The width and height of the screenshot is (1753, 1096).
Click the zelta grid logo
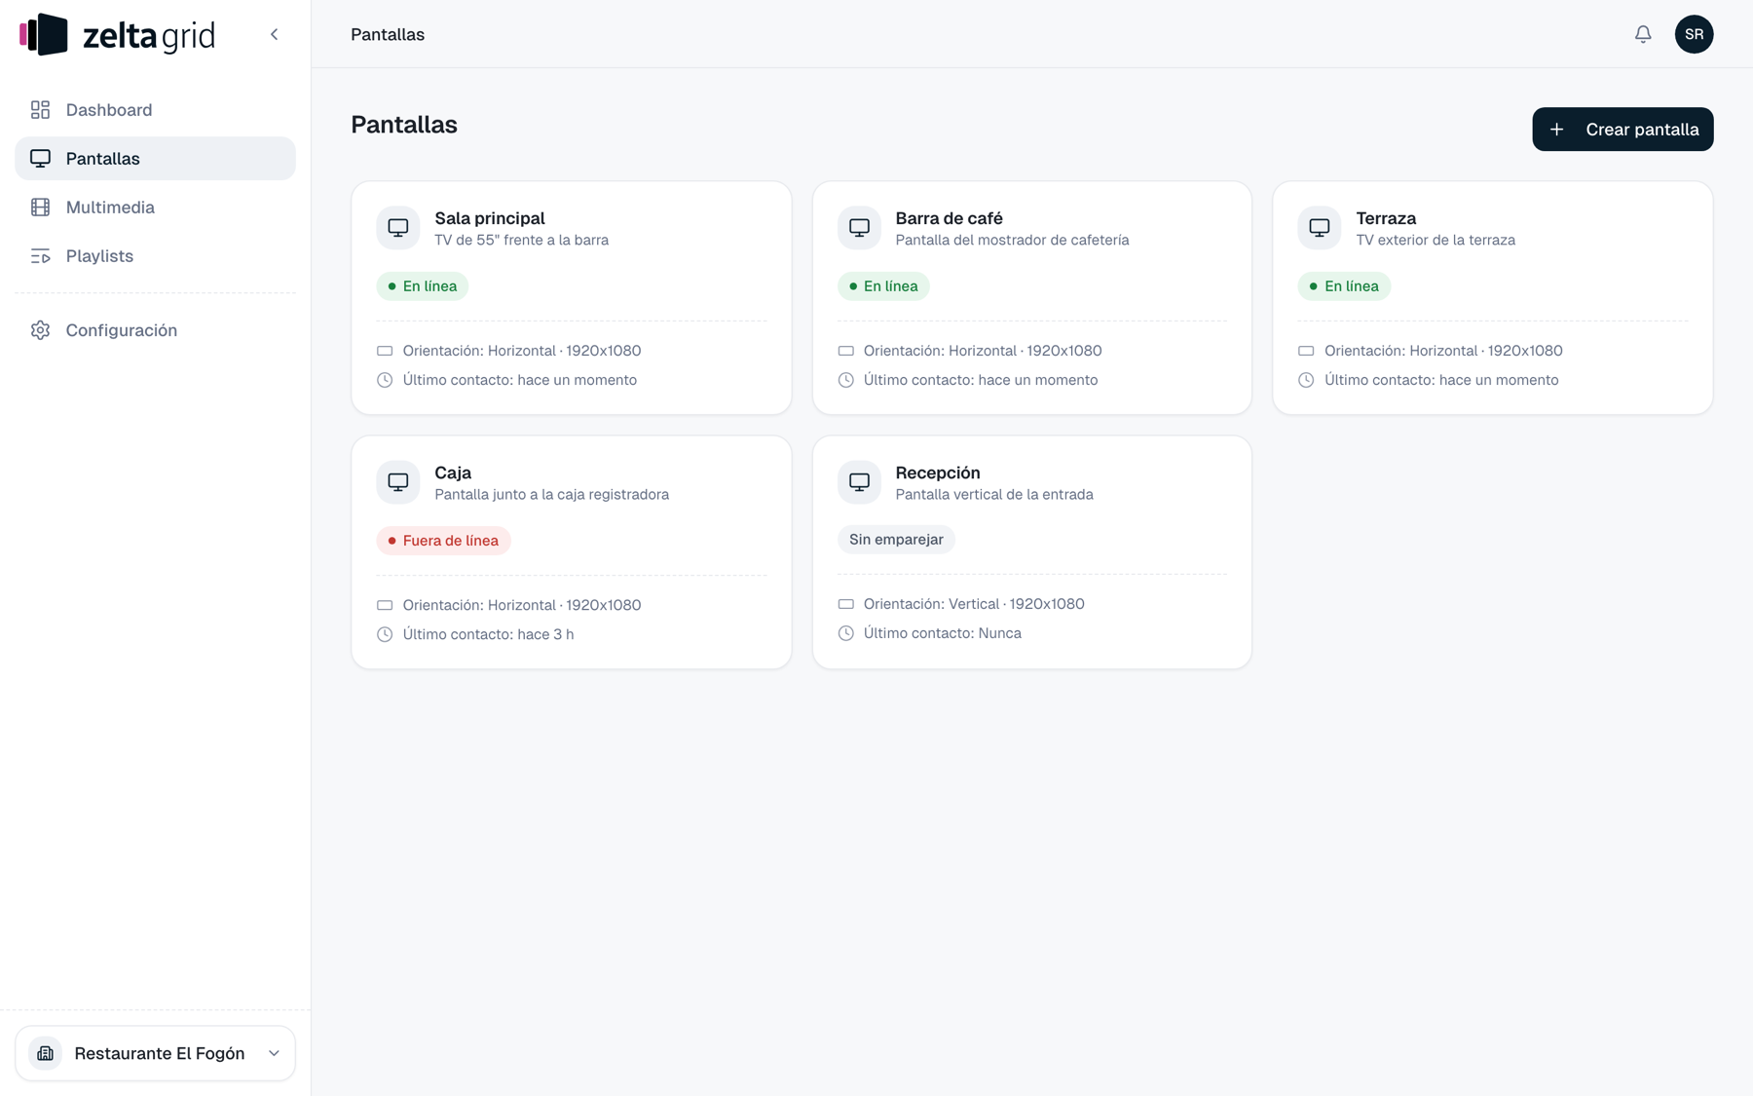[117, 35]
